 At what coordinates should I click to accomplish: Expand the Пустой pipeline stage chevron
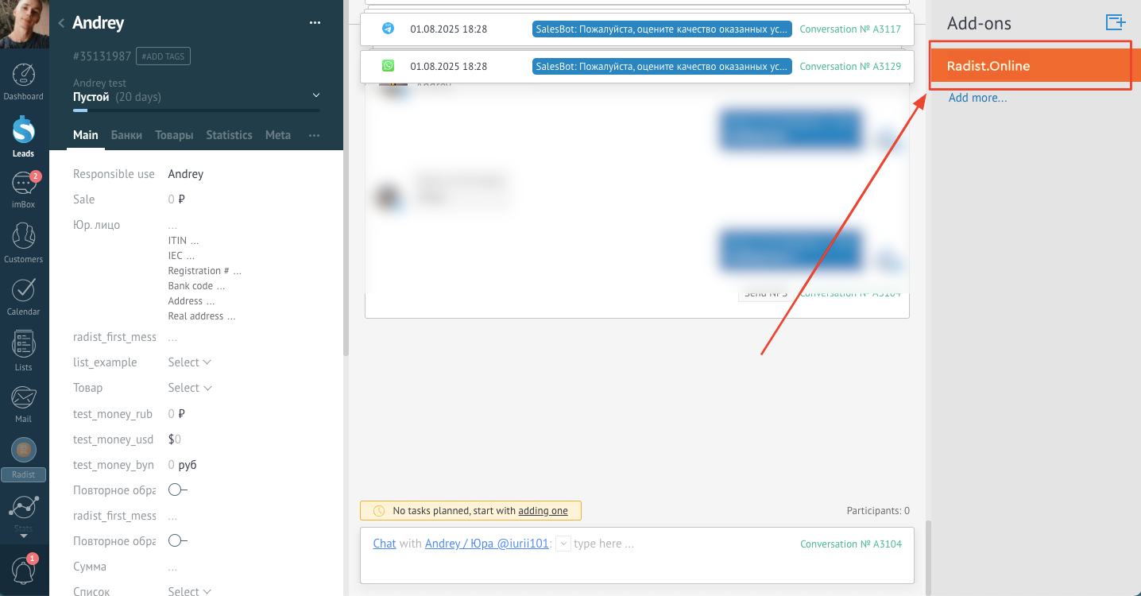[316, 96]
